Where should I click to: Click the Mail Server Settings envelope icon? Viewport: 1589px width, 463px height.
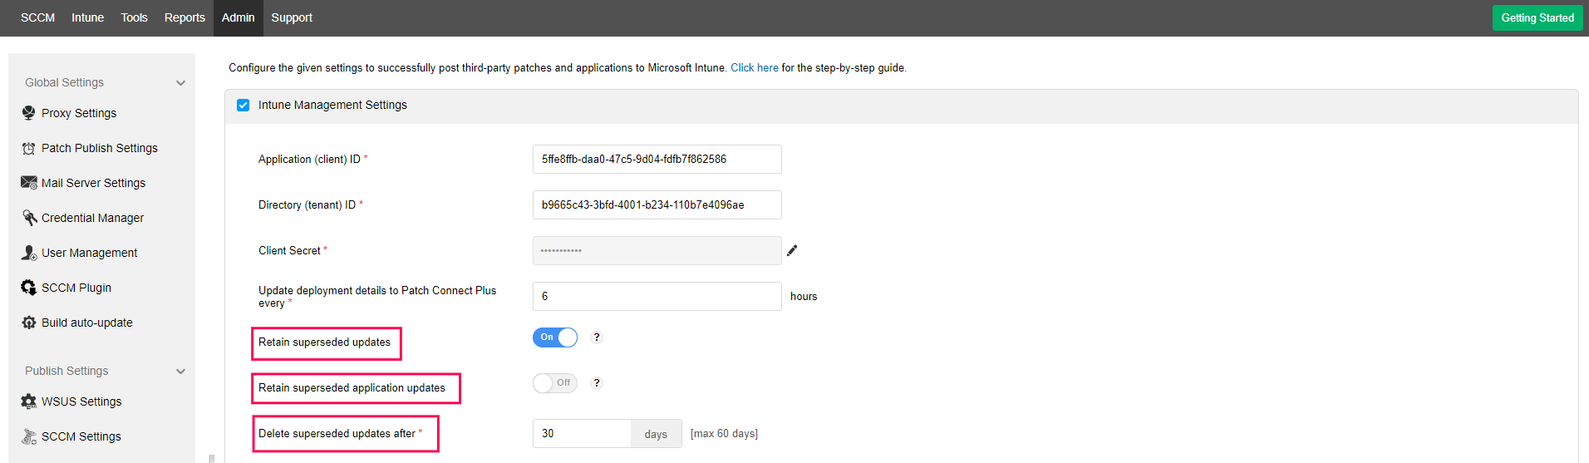coord(29,183)
